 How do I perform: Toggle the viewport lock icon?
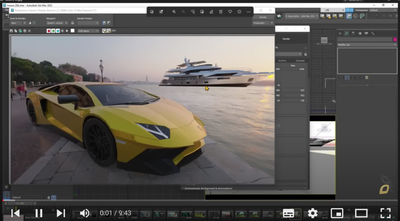coord(72,23)
